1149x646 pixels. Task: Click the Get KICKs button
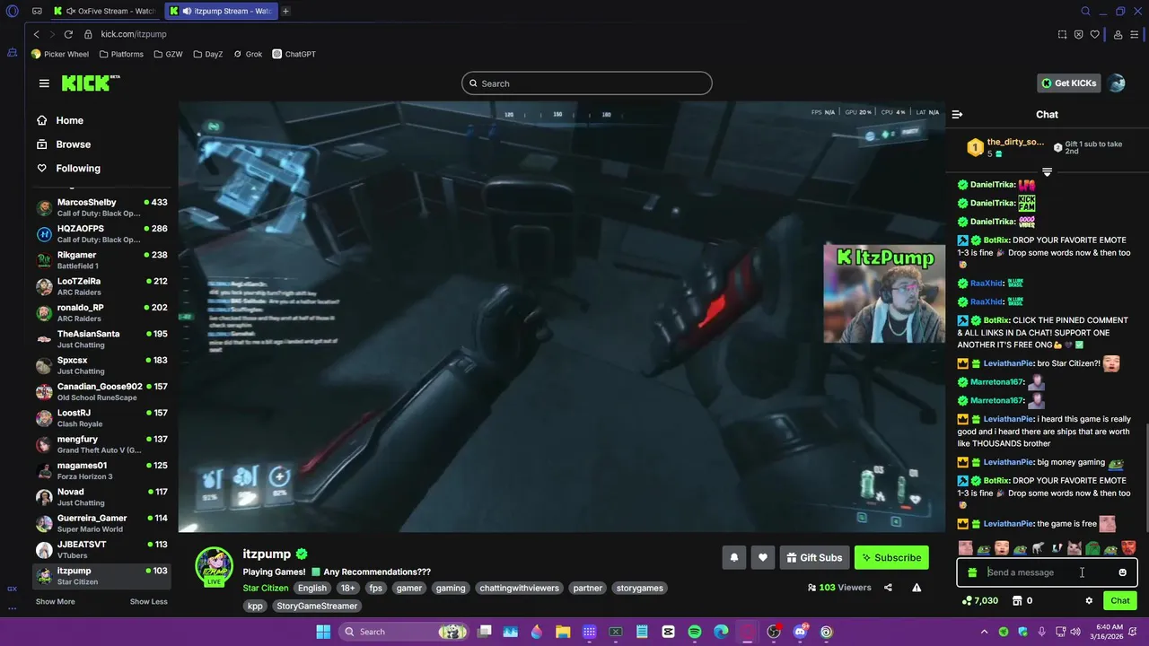pos(1069,83)
